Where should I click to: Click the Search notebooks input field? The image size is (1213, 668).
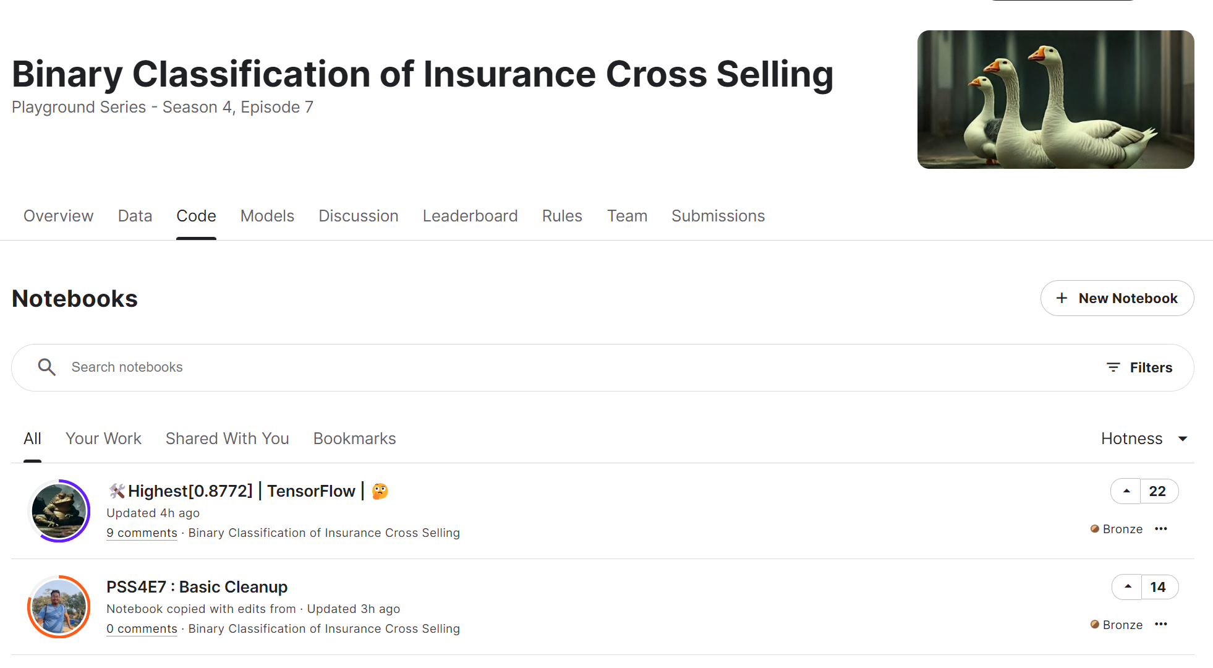tap(556, 367)
